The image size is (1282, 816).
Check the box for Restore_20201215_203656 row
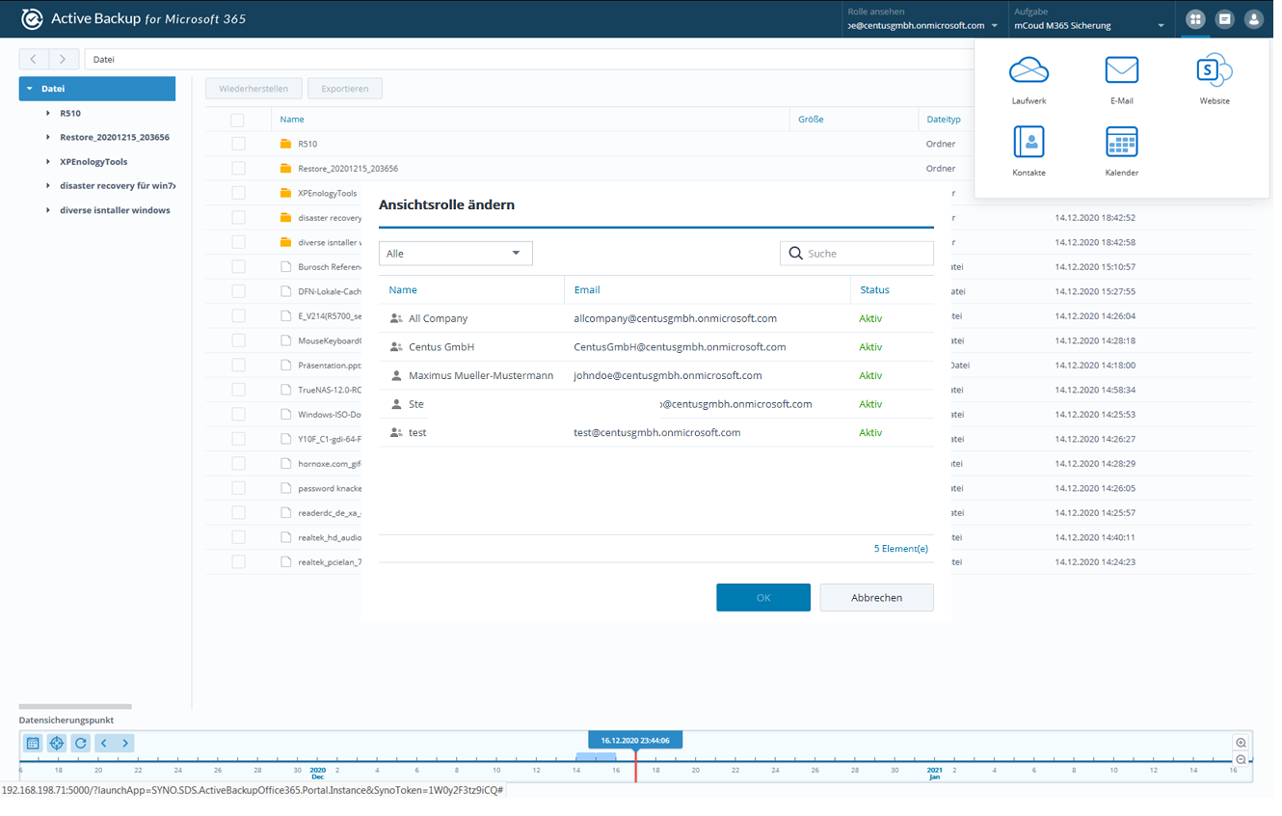tap(237, 169)
